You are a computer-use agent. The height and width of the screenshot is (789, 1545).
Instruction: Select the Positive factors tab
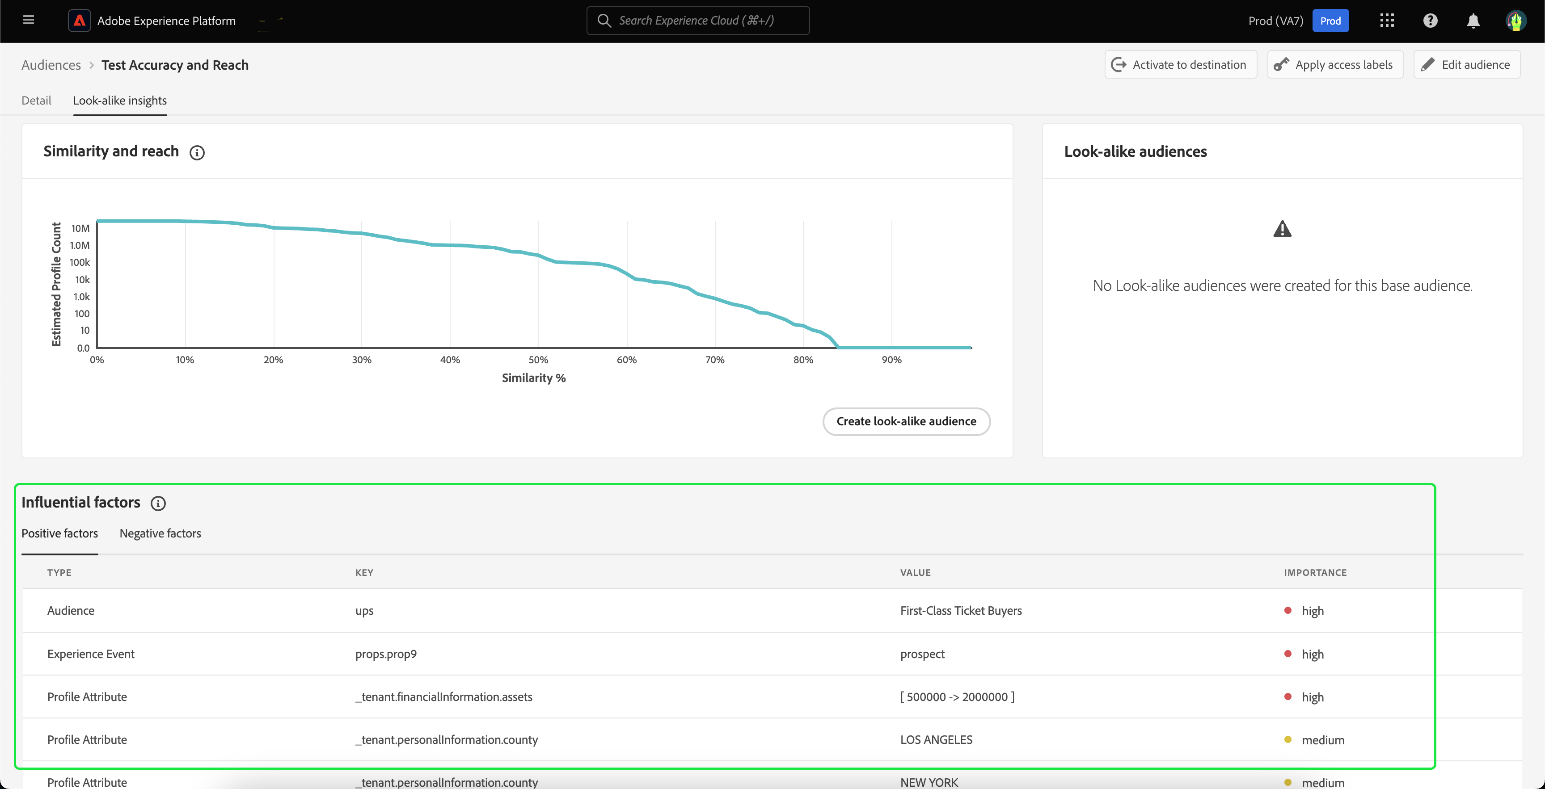click(x=59, y=533)
